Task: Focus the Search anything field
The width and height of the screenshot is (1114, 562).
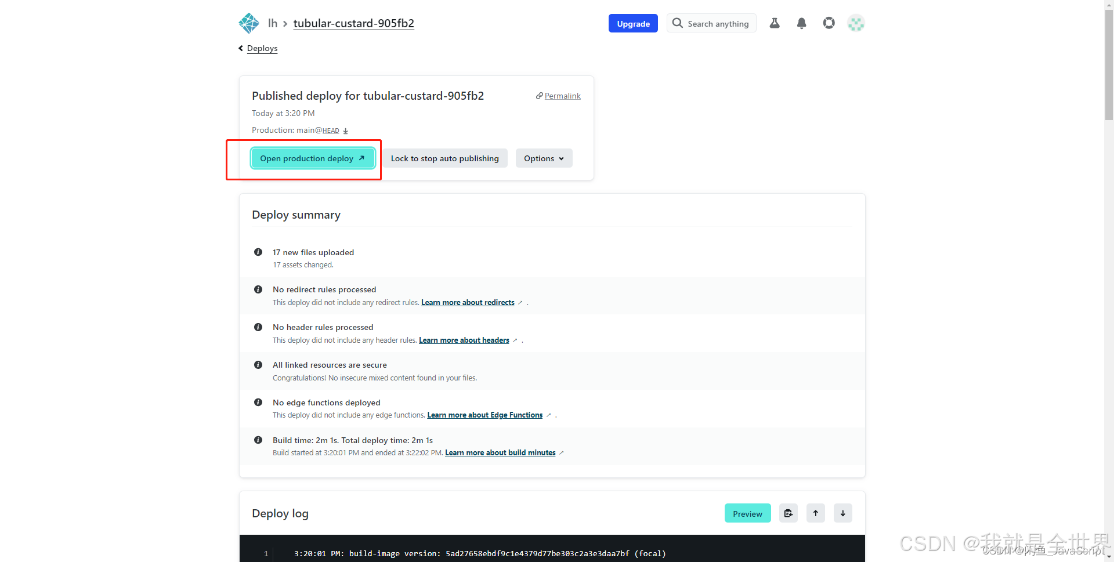Action: (x=711, y=23)
